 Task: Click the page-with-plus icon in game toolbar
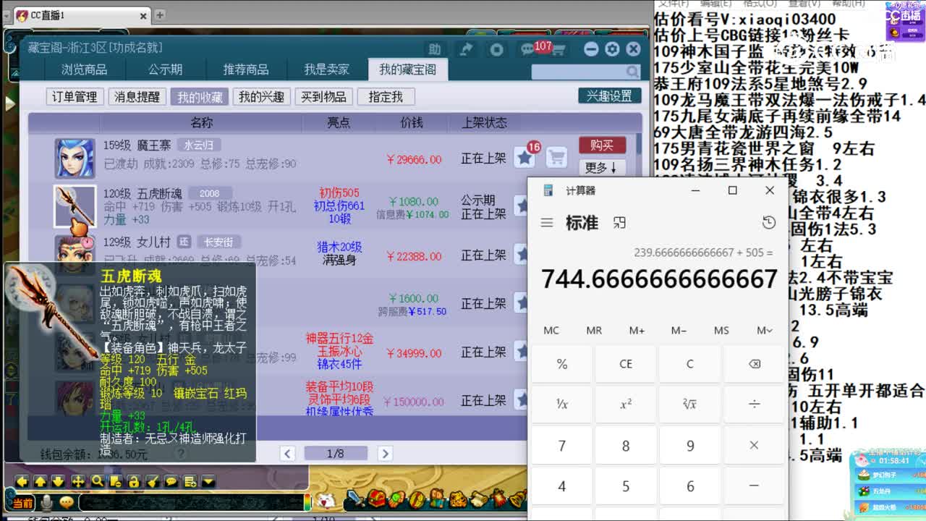(x=190, y=481)
